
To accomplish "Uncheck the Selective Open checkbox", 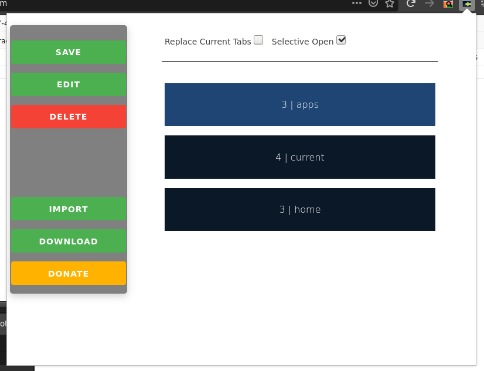I will [341, 40].
